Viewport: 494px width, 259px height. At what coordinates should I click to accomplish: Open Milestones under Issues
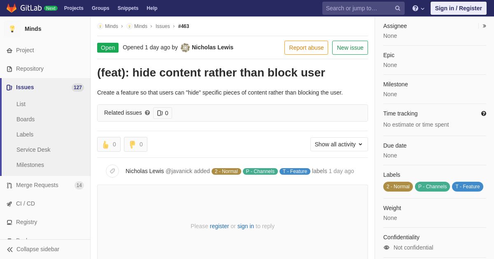(x=30, y=165)
